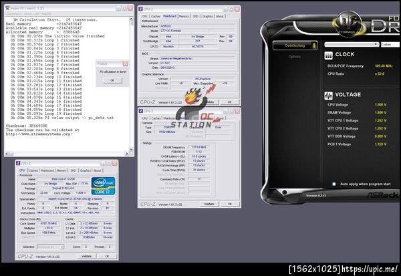Open Caches tab in processor CPU-Z window
The image size is (401, 276).
click(x=33, y=170)
